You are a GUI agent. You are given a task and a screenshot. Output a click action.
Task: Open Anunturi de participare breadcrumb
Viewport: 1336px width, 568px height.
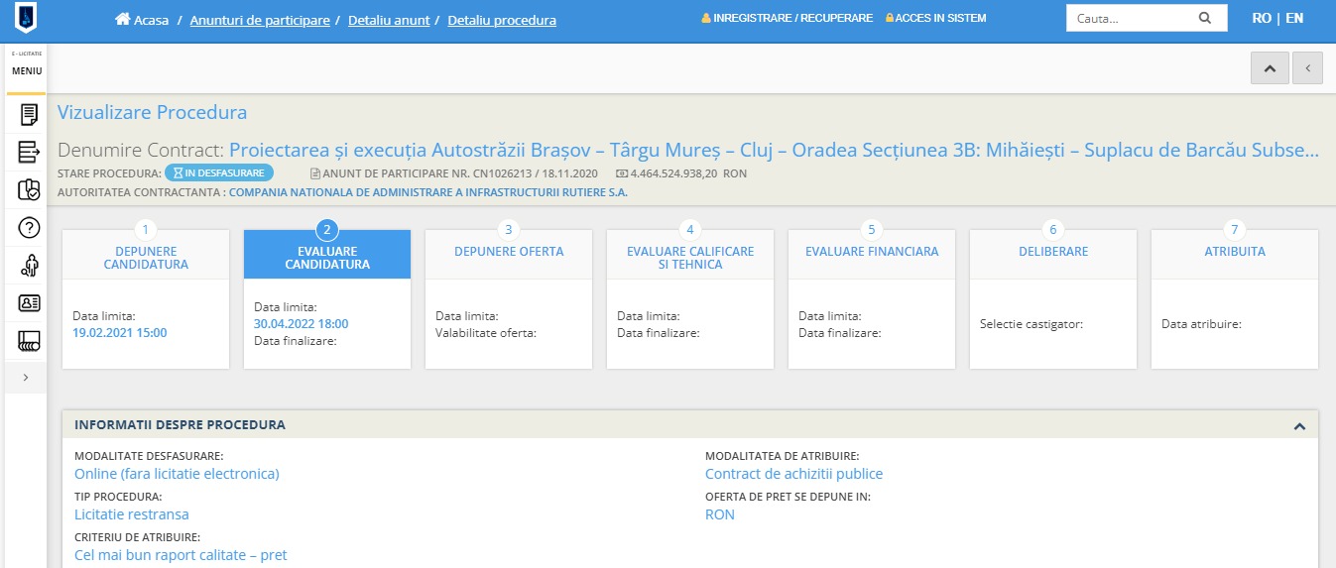coord(260,20)
